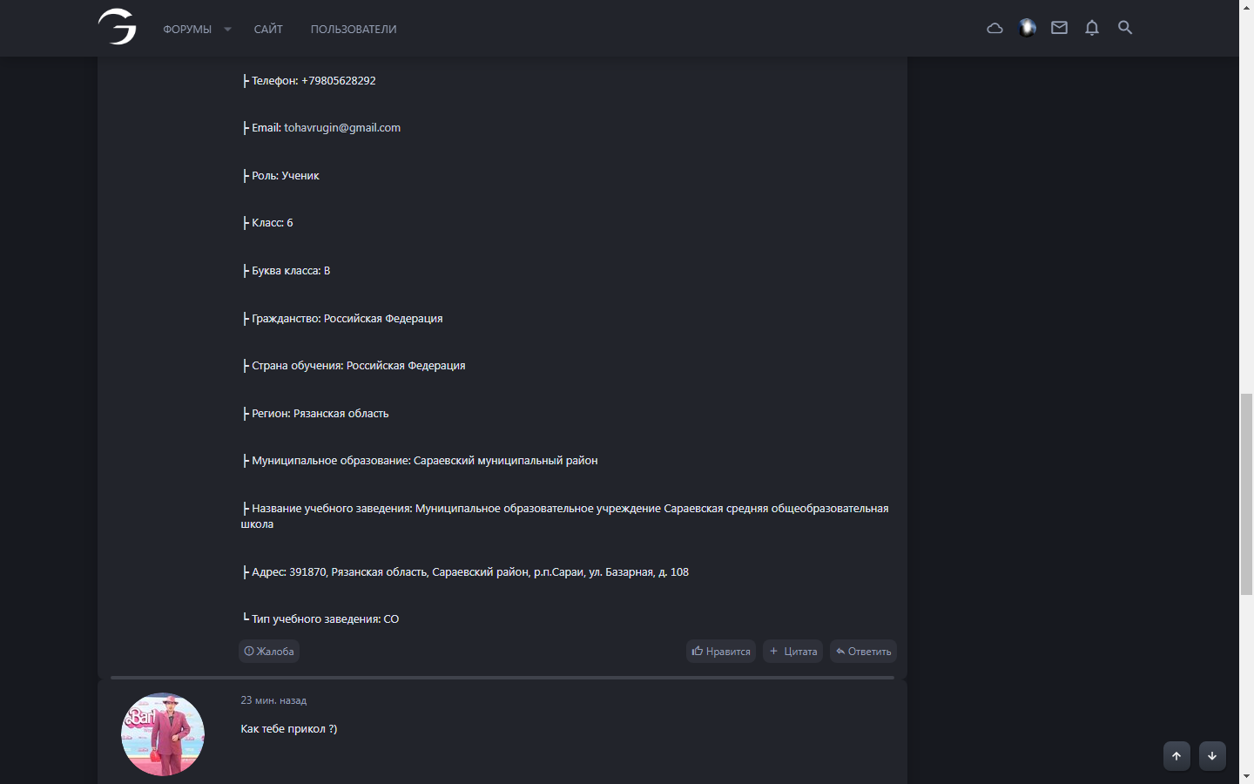Click the floating scroll-to-top arrow button
Viewport: 1254px width, 784px height.
[1176, 756]
